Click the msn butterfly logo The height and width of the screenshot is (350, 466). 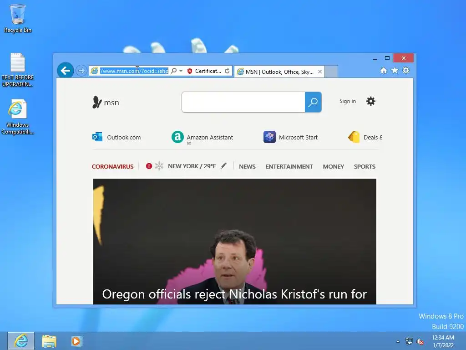tap(106, 103)
